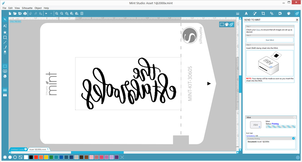
Task: Click palette icon in canvas view switcher
Action: [227, 25]
